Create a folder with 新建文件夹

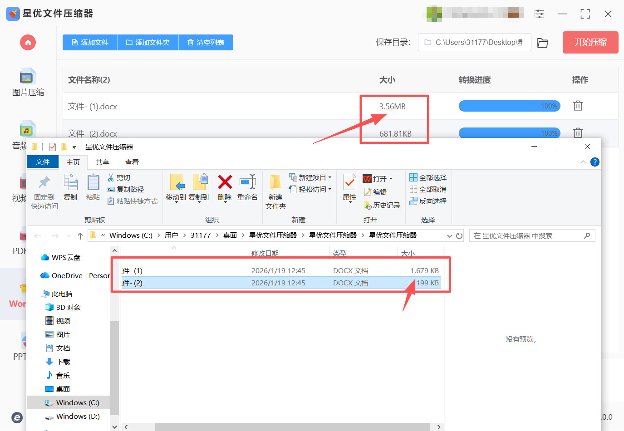tap(275, 192)
